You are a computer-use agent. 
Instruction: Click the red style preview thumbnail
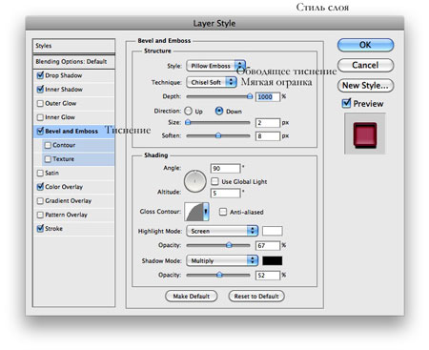pos(365,134)
